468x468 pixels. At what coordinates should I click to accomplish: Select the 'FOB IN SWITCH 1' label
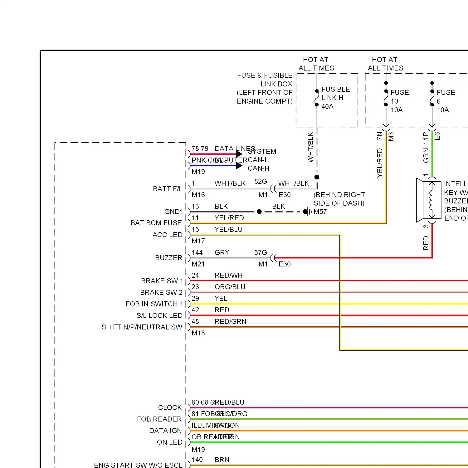(x=154, y=304)
